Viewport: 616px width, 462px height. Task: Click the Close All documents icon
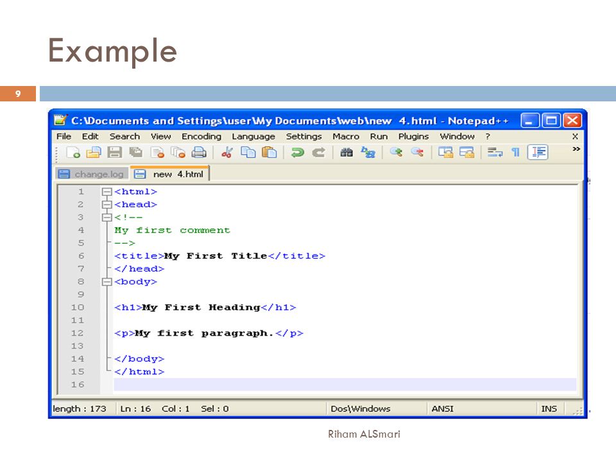[x=178, y=153]
